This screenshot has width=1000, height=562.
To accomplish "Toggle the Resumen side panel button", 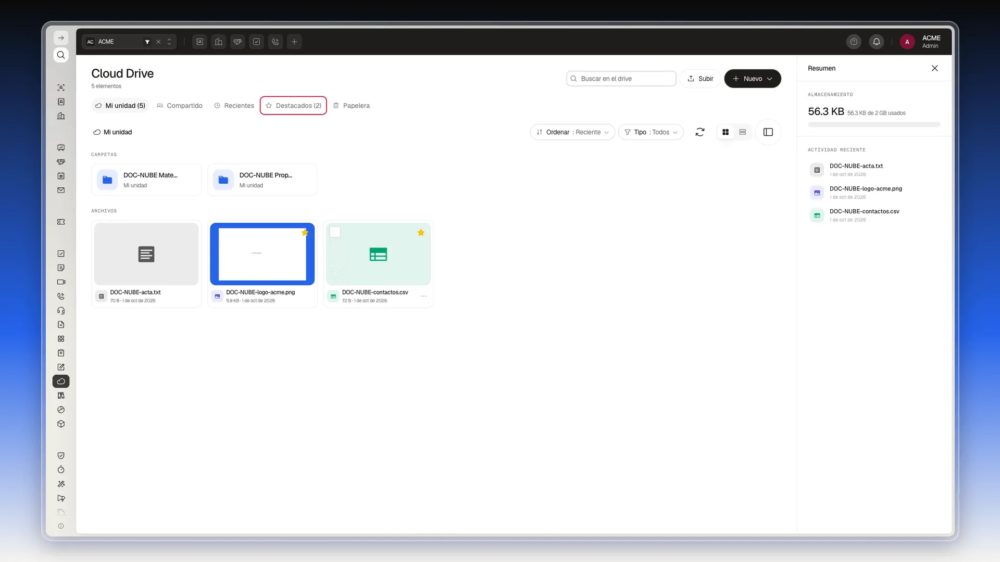I will click(768, 132).
